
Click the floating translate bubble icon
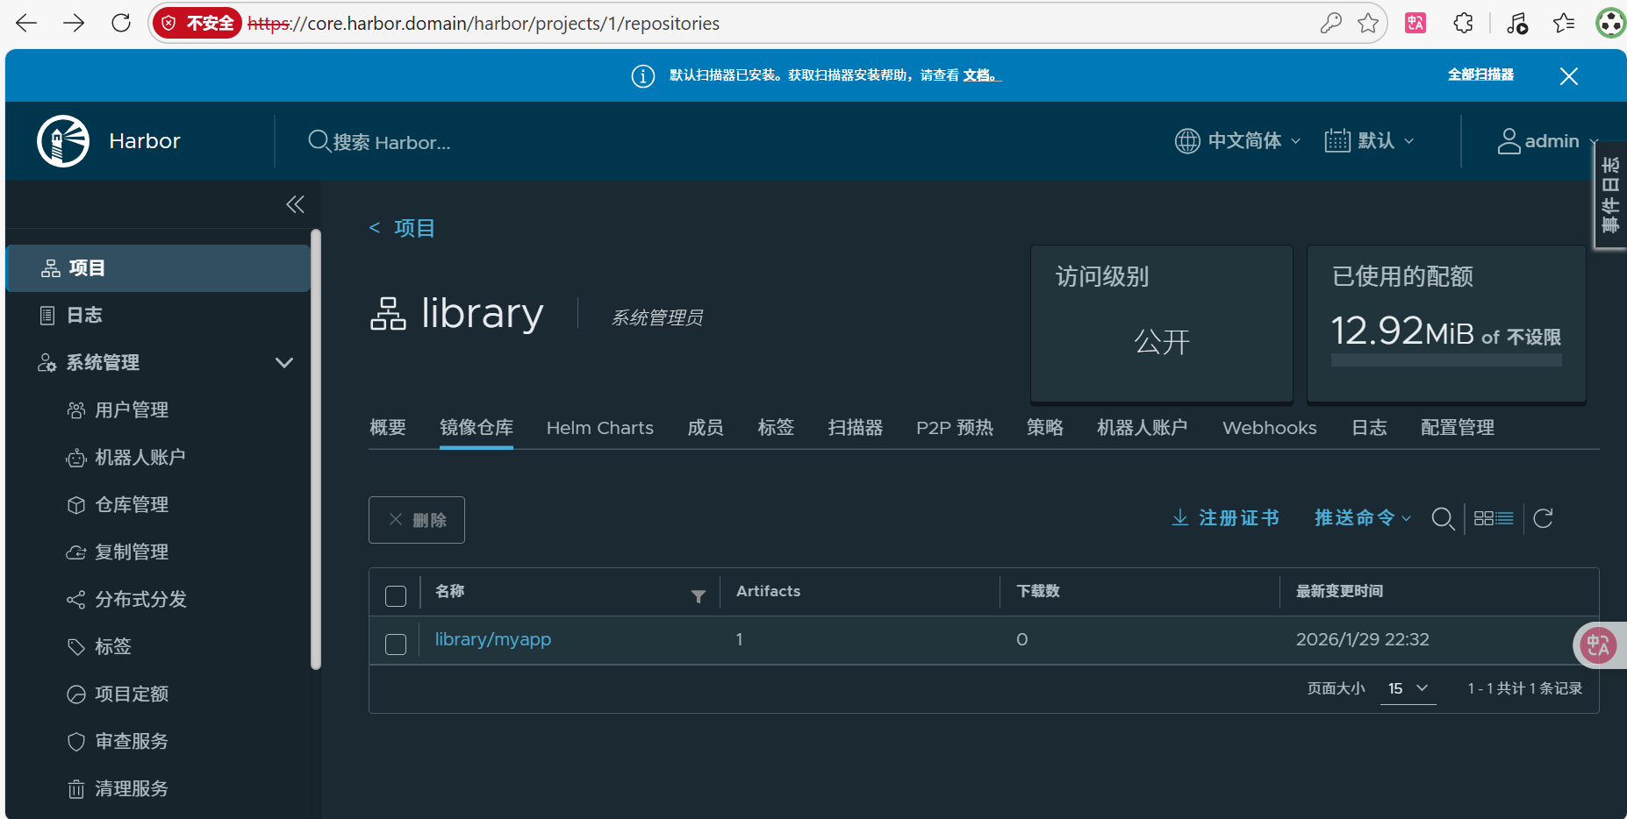click(1598, 645)
